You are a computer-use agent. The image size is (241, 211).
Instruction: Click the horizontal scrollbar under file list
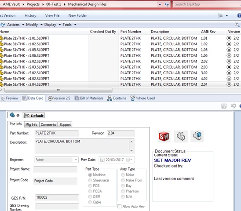coord(58,90)
